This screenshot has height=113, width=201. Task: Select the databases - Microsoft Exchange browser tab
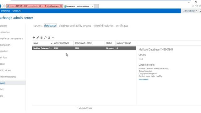click(x=79, y=6)
